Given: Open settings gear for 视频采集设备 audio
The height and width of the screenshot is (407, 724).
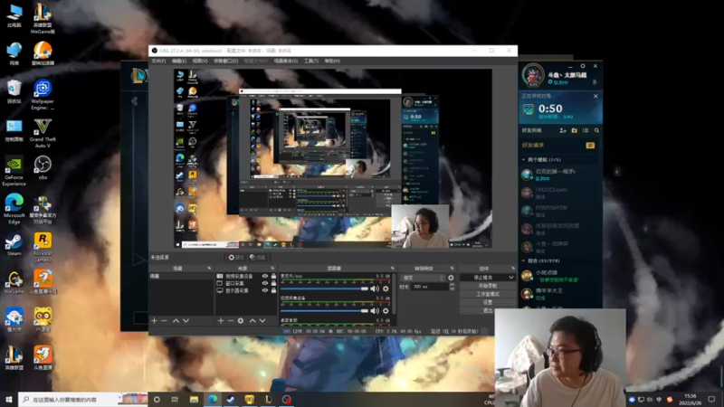Looking at the screenshot, I should (x=386, y=311).
